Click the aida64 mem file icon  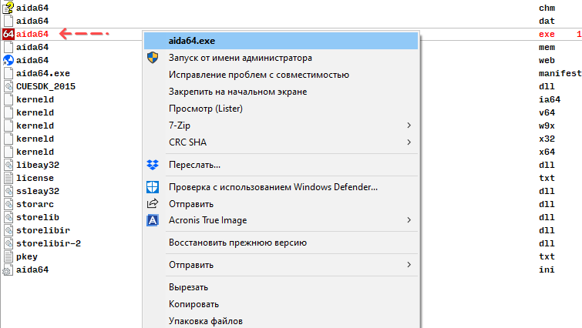8,47
